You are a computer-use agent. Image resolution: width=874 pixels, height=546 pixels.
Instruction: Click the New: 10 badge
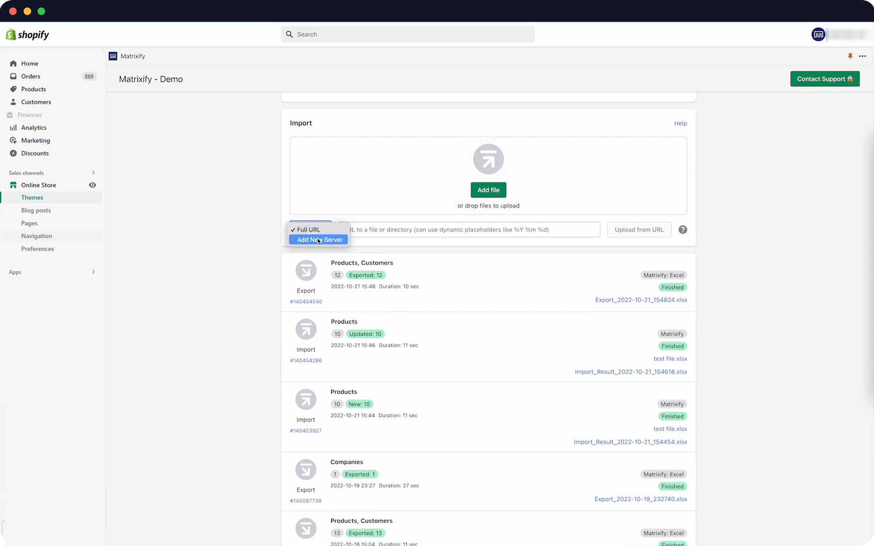(x=359, y=404)
